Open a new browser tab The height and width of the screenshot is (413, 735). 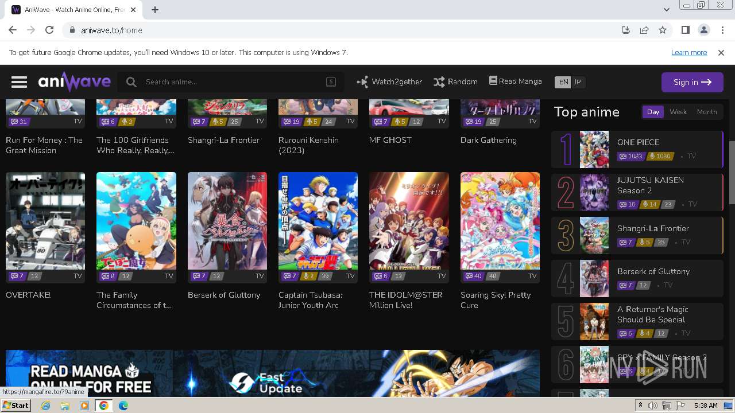[155, 10]
